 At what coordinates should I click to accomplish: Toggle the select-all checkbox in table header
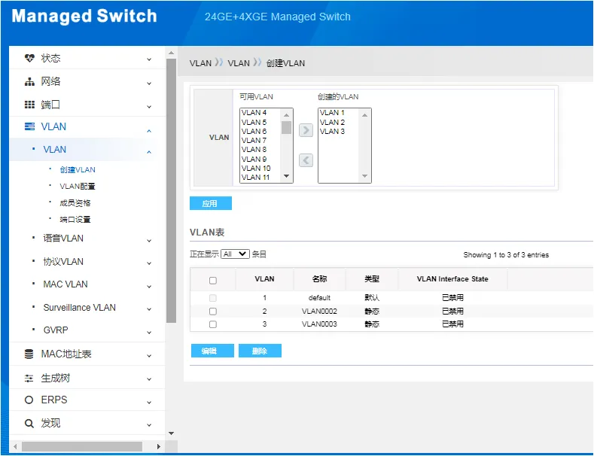[213, 281]
